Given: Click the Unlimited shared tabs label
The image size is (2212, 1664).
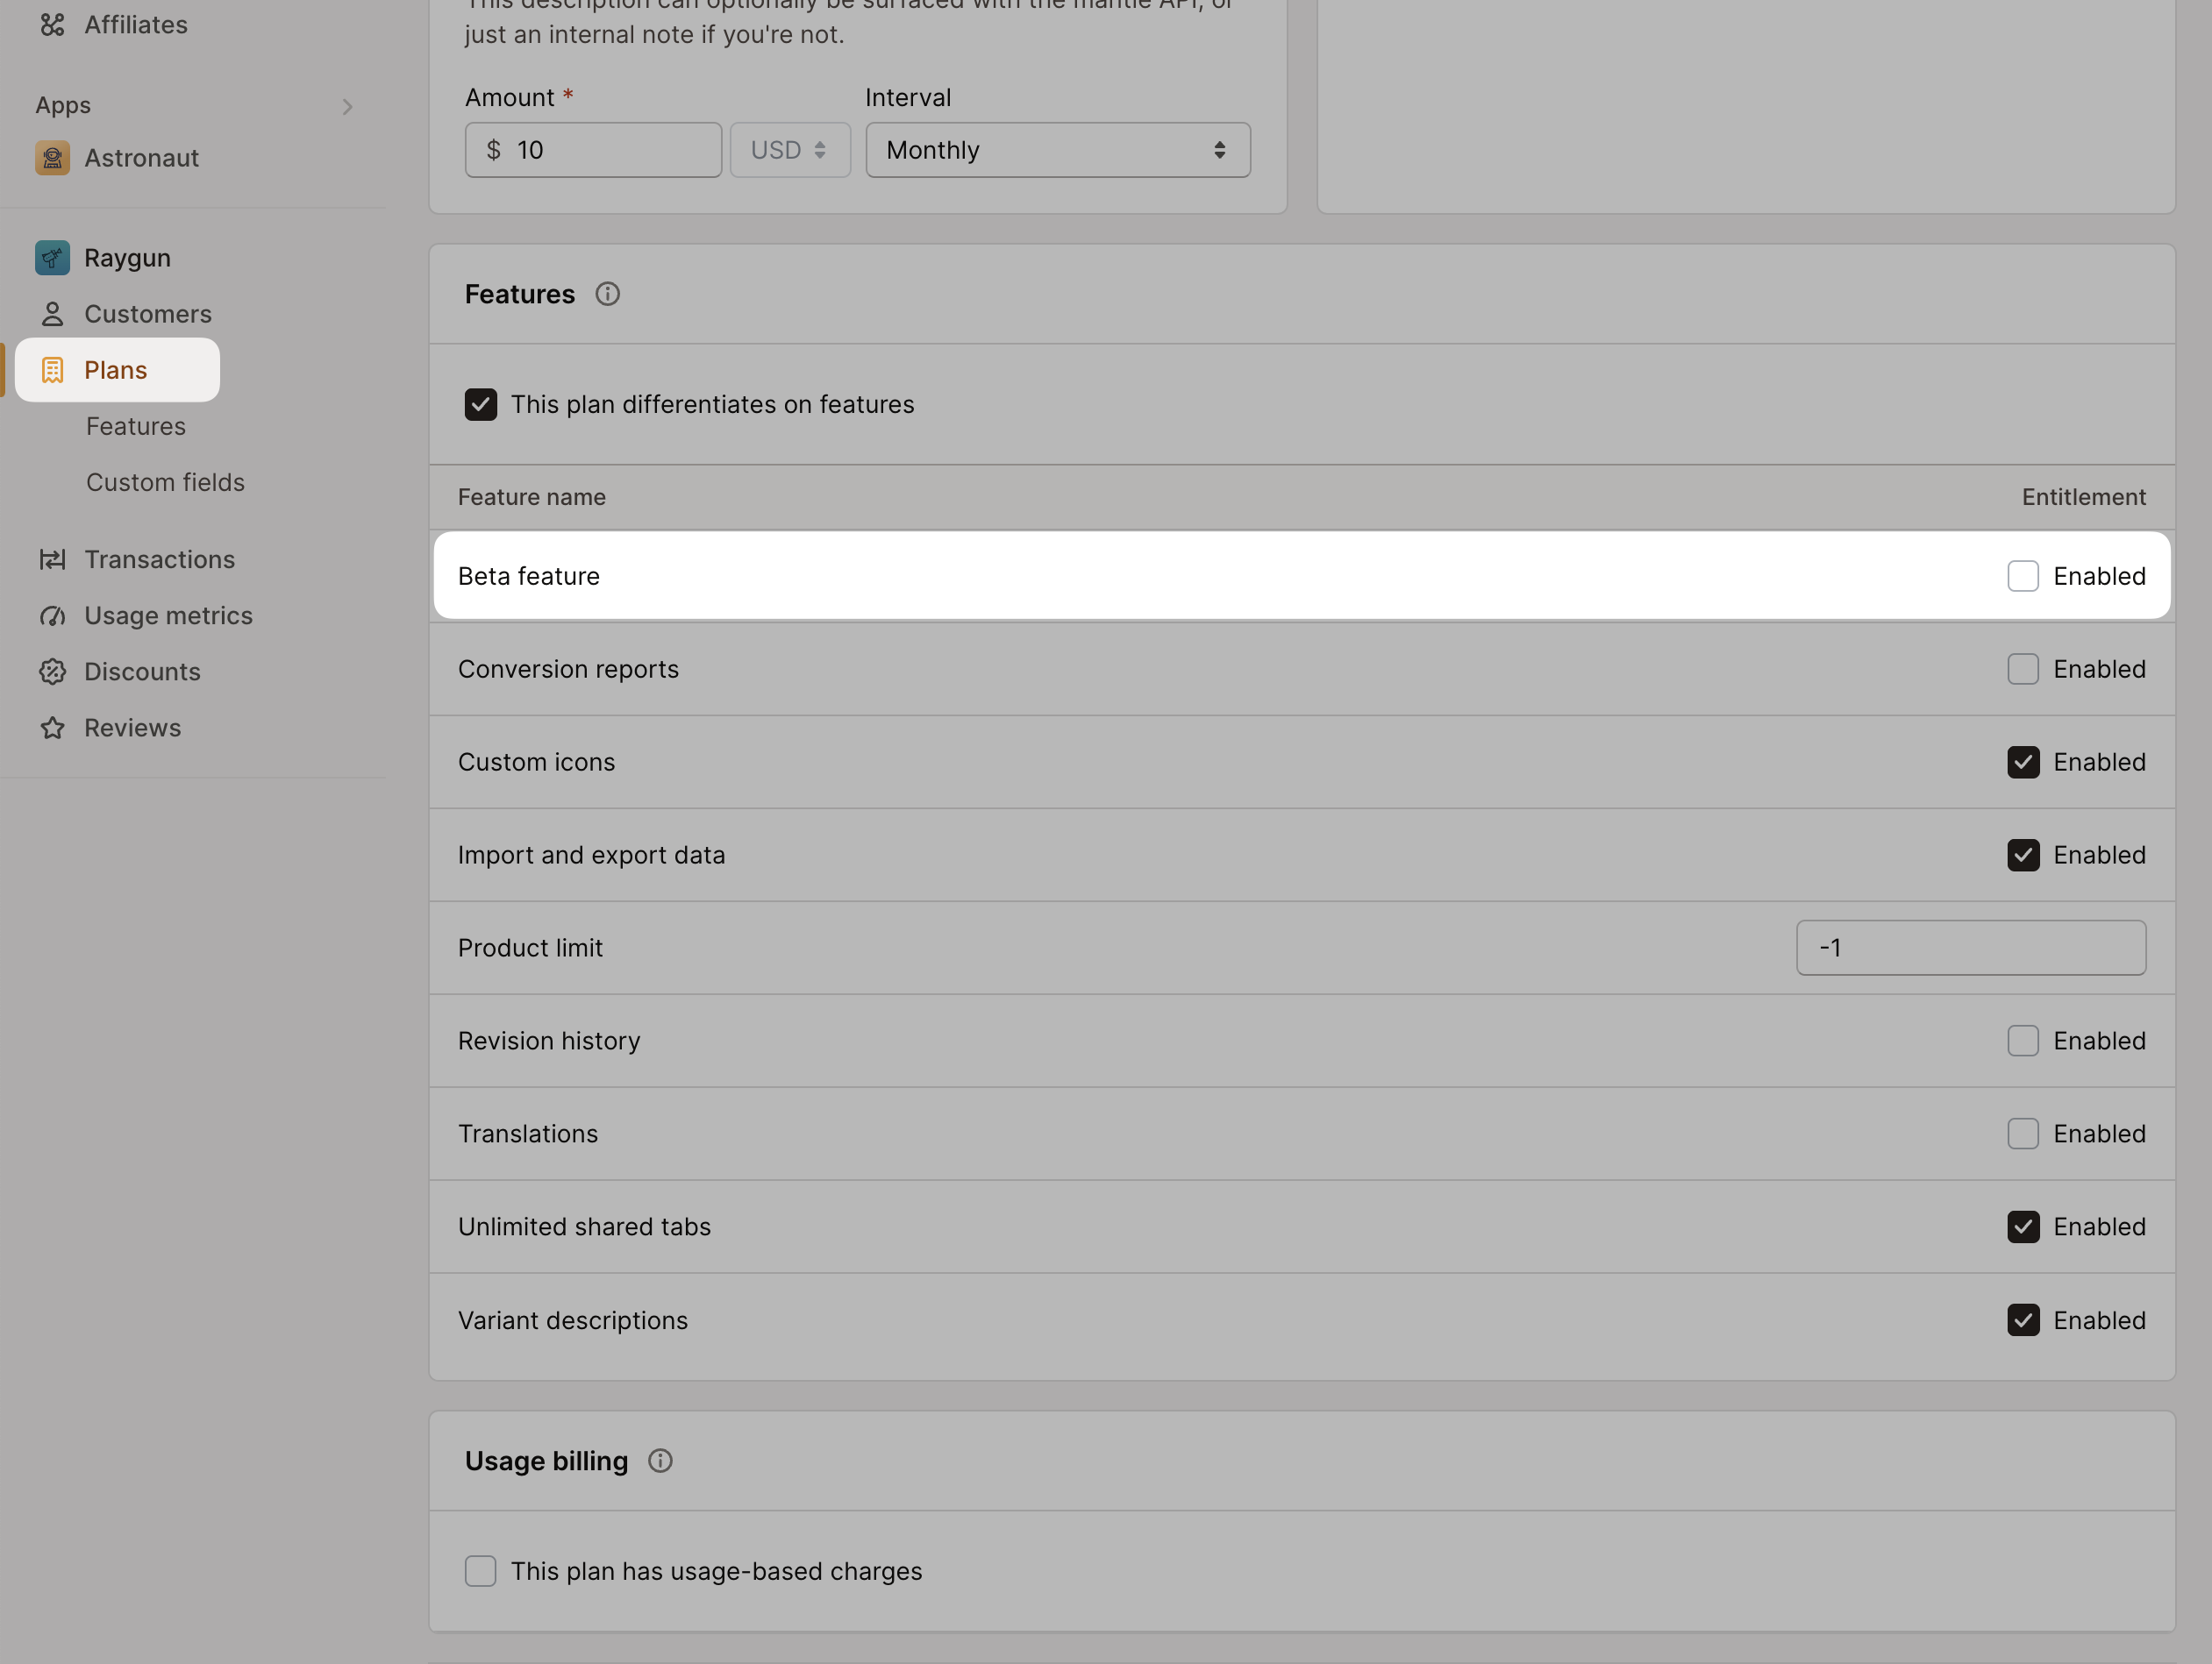Looking at the screenshot, I should [x=584, y=1227].
